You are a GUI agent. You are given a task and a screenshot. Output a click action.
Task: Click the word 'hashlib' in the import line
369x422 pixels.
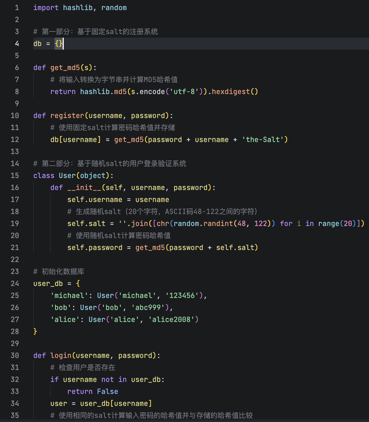tap(78, 8)
